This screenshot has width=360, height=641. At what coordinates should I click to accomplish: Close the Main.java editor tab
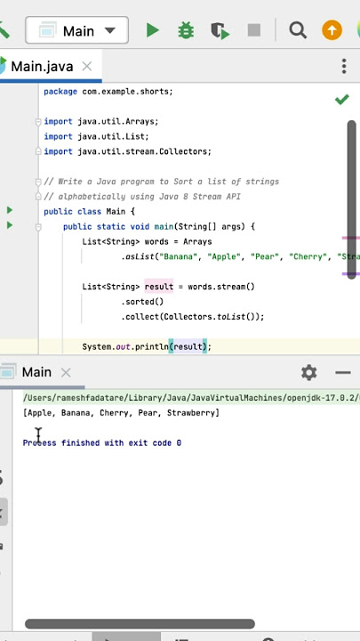pyautogui.click(x=87, y=66)
